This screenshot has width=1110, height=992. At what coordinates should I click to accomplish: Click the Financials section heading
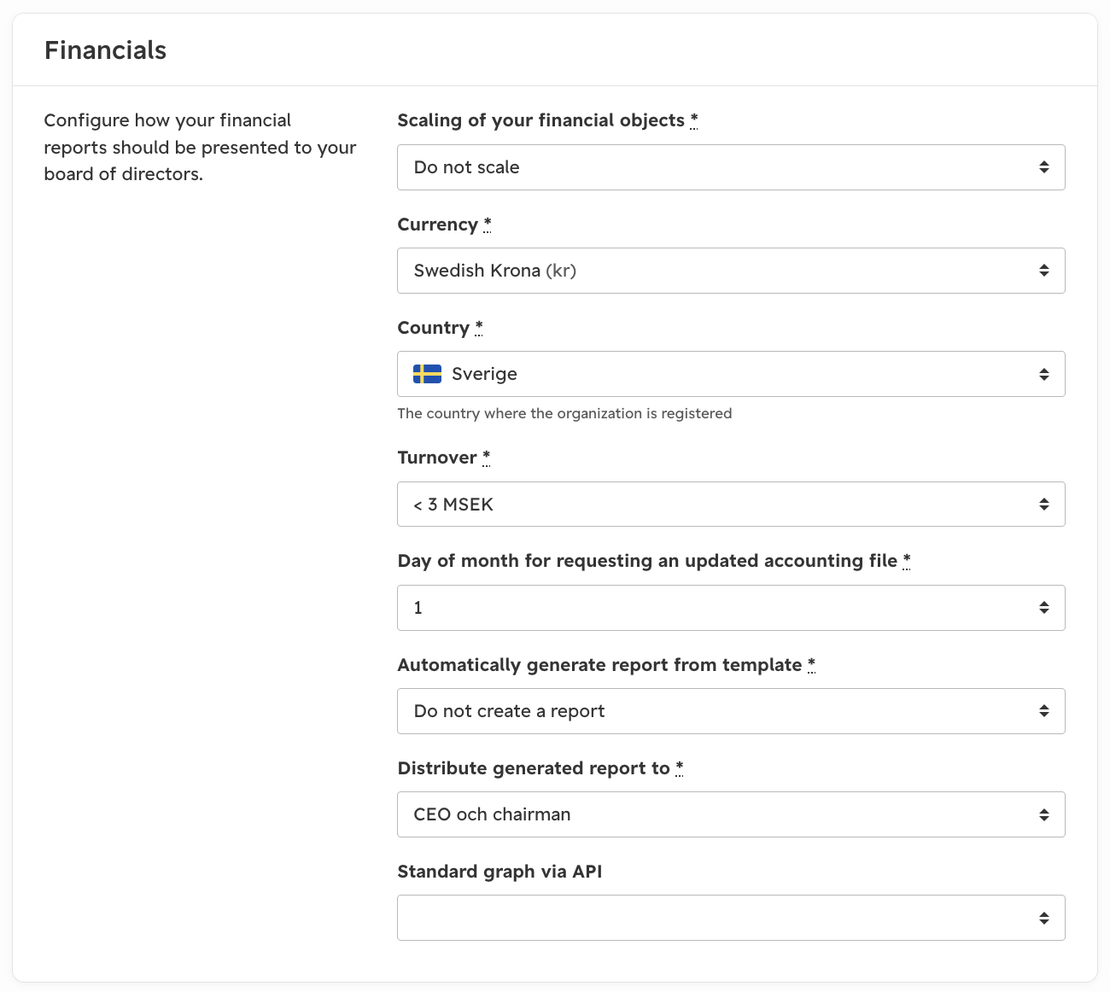106,50
